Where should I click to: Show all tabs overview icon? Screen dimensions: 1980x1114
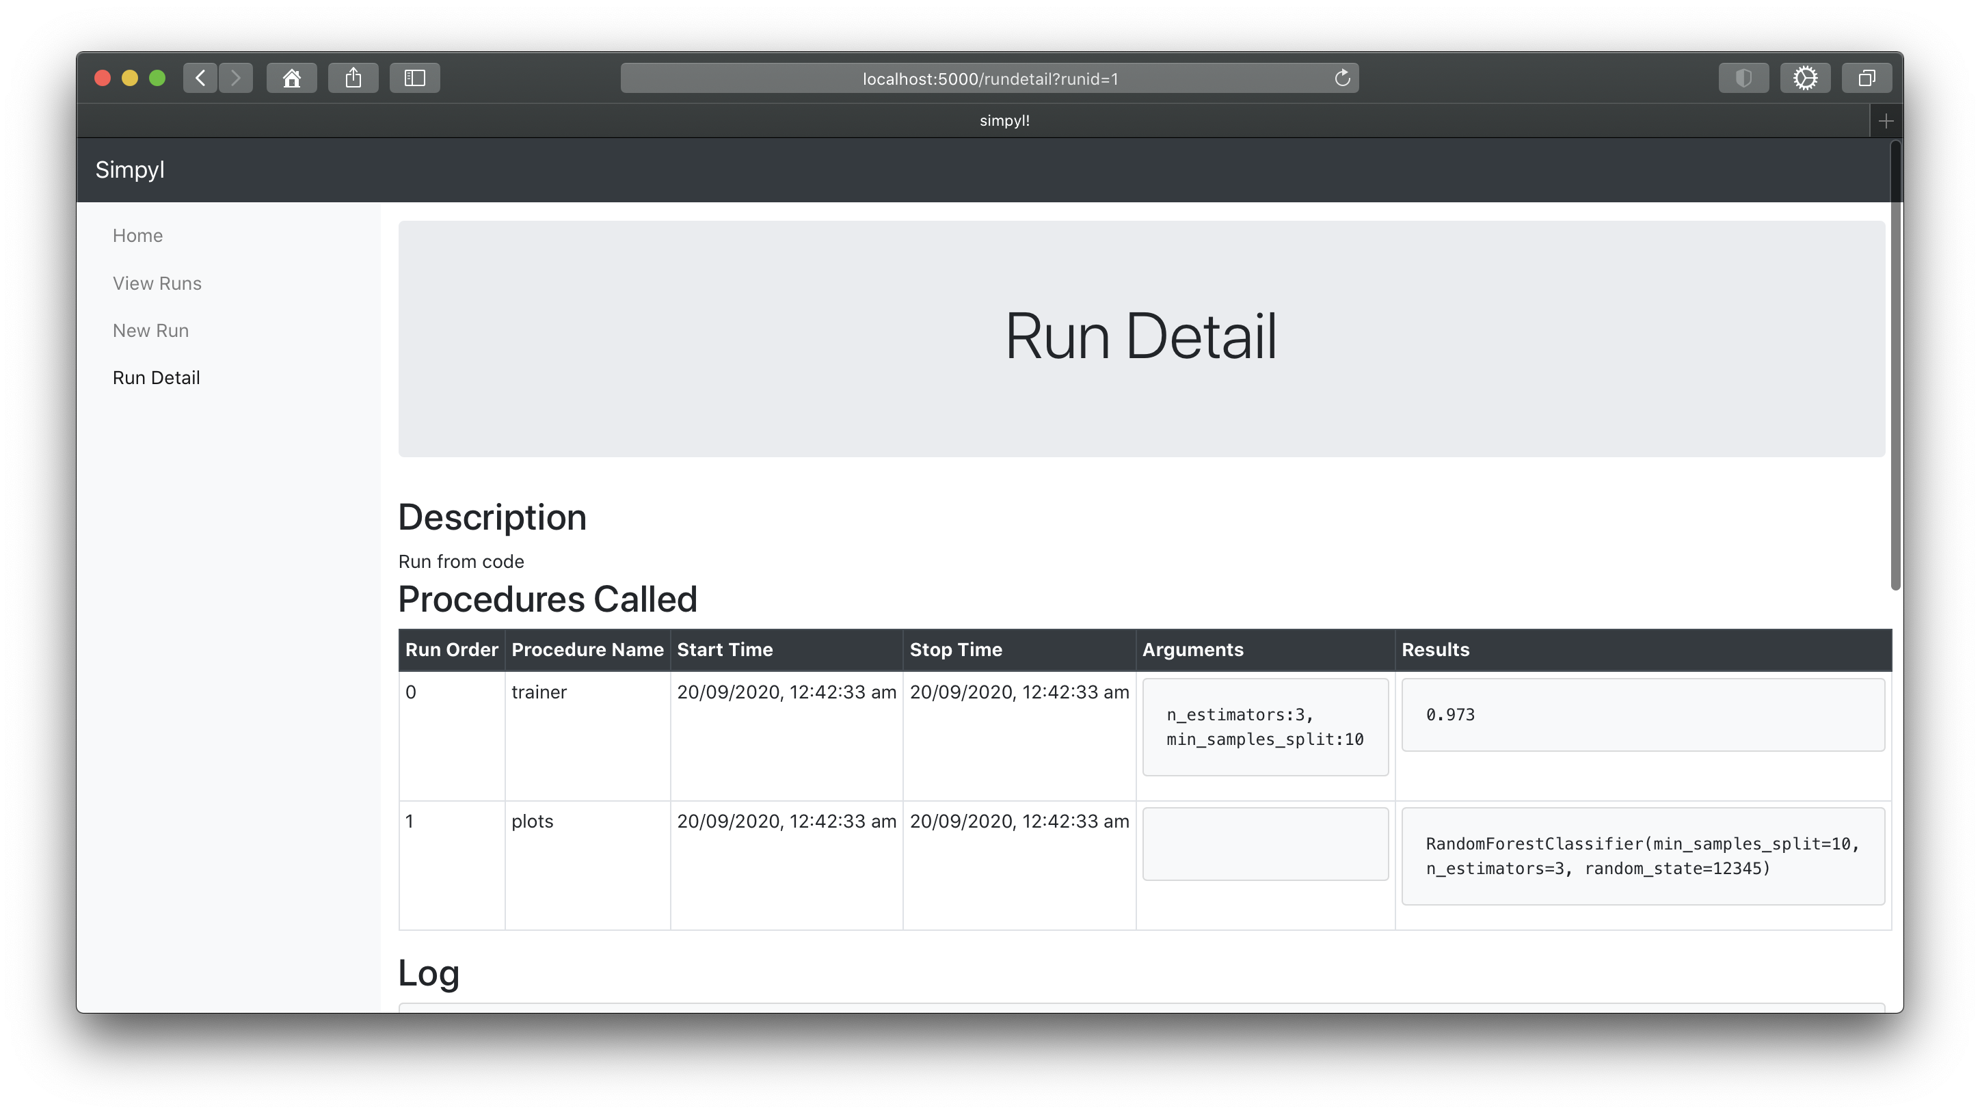1867,78
